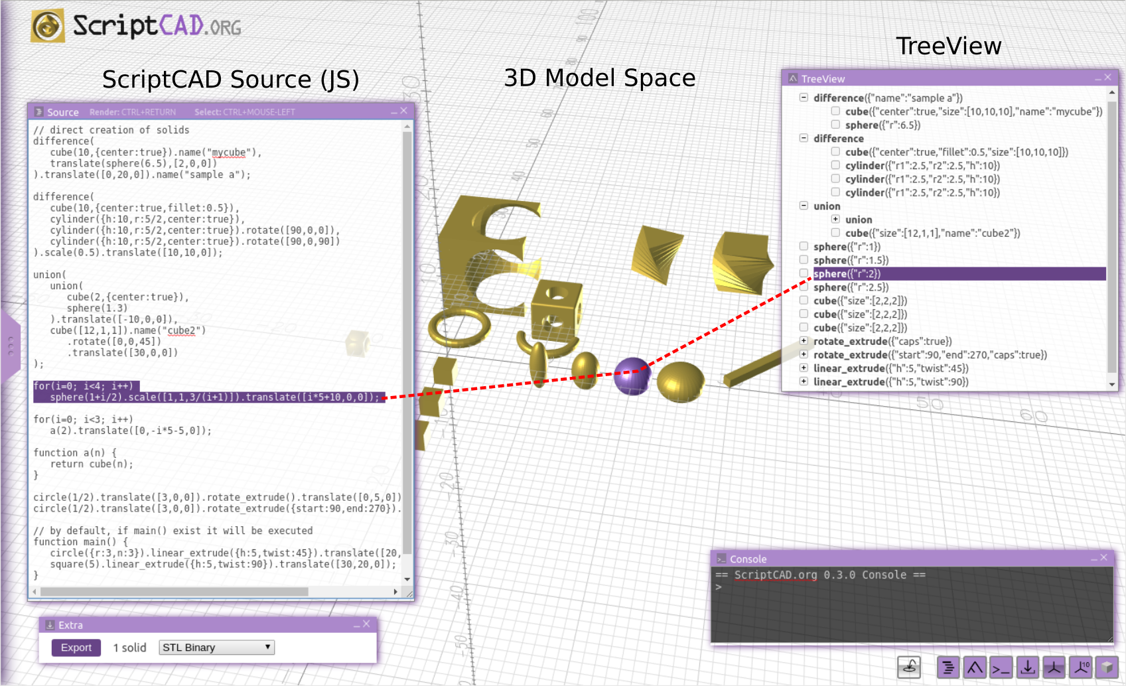Select the cube2 row in TreeView
Image resolution: width=1126 pixels, height=686 pixels.
(x=933, y=233)
